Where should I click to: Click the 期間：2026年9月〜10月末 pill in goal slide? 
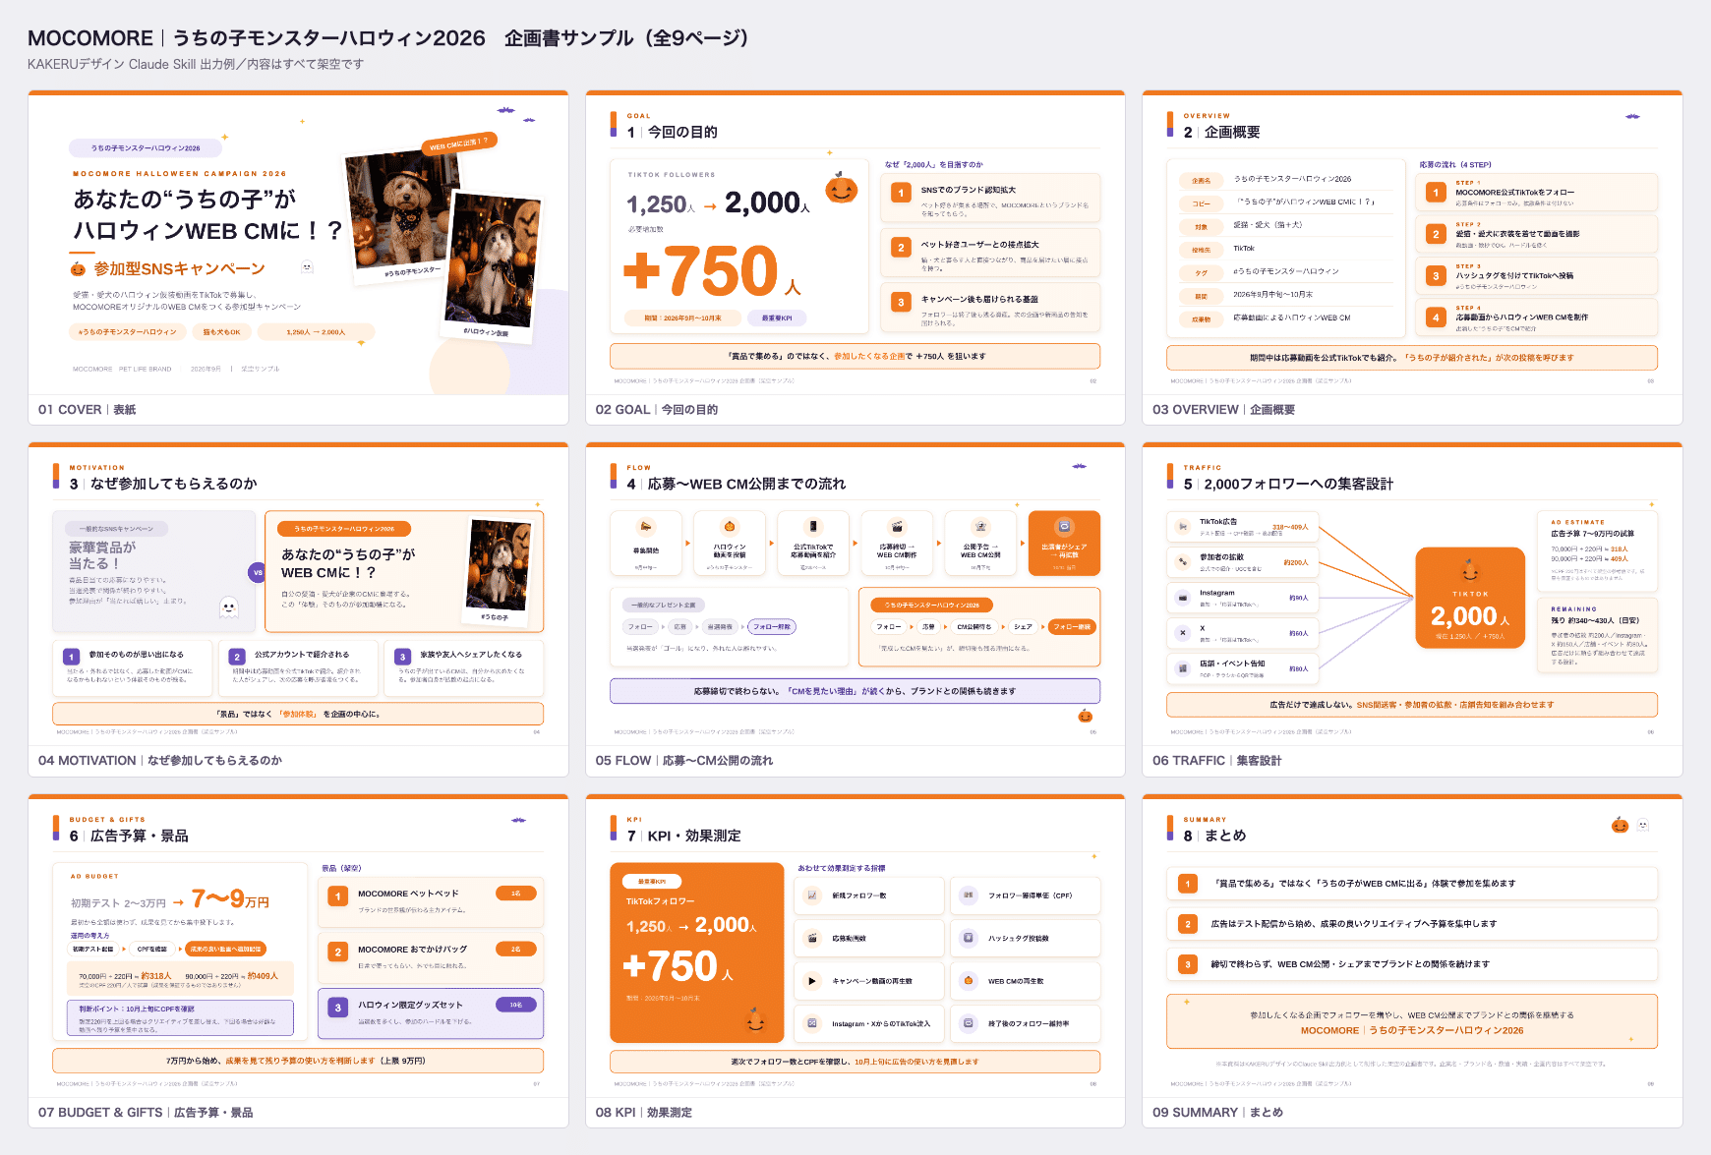pos(682,318)
